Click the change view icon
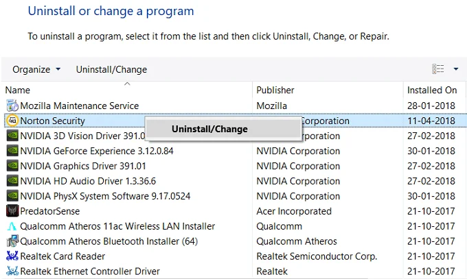Viewport: 467px width, 279px height. pos(438,69)
